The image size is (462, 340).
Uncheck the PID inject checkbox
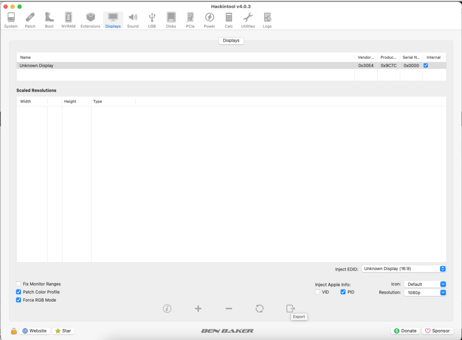click(343, 292)
